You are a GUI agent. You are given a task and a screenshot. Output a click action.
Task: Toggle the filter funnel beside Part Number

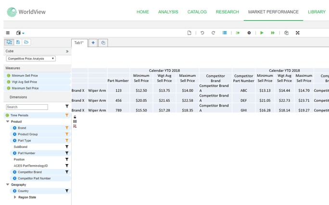click(67, 153)
